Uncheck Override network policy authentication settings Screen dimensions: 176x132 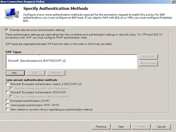point(7,30)
